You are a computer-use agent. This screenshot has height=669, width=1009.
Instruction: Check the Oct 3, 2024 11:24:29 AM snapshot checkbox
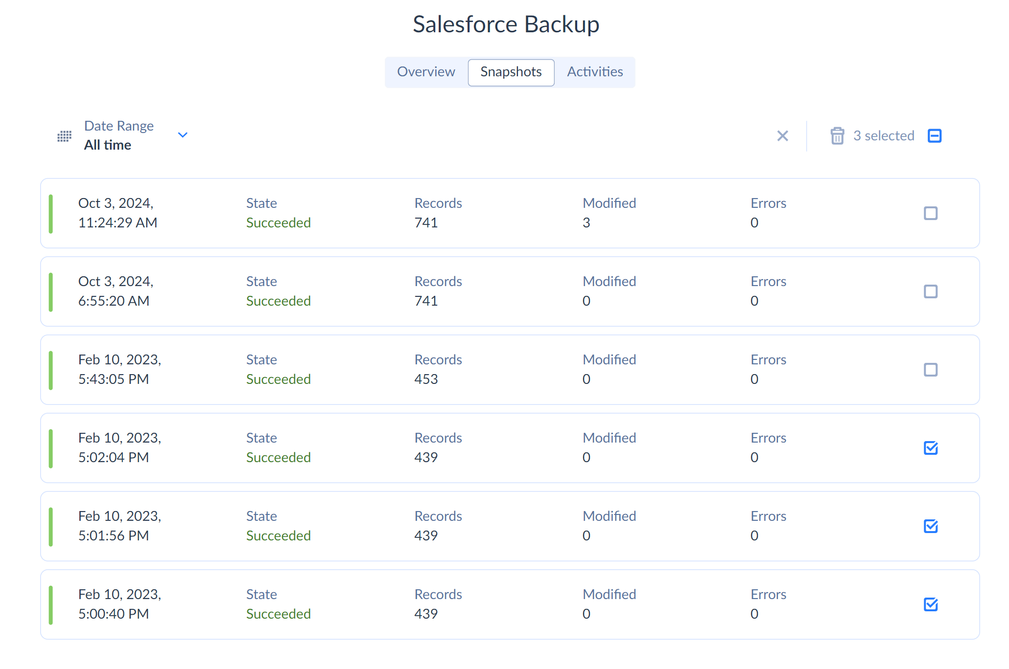point(930,213)
